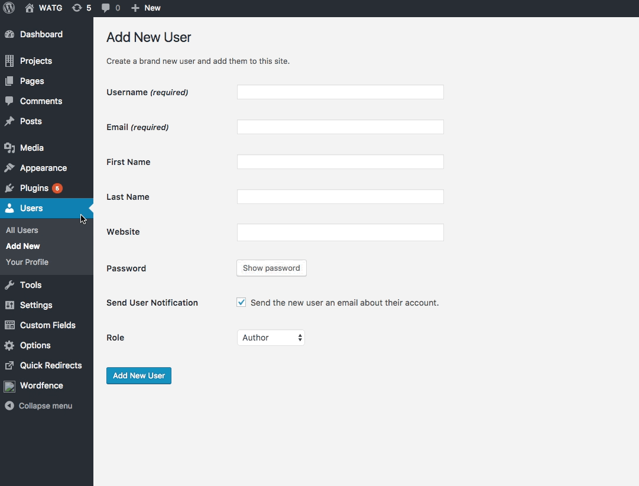Click into the Username field
Viewport: 639px width, 486px height.
coord(340,92)
